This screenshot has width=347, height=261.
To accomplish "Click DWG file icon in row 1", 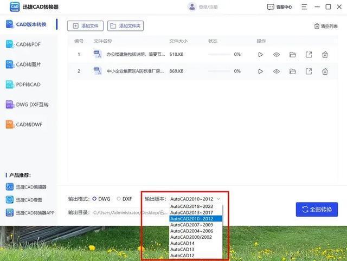I will (x=98, y=54).
